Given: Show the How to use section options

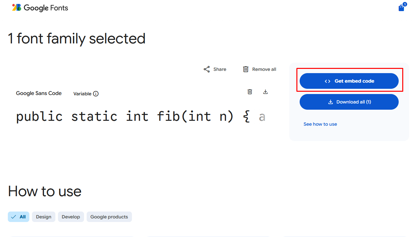Looking at the screenshot, I should click(45, 192).
